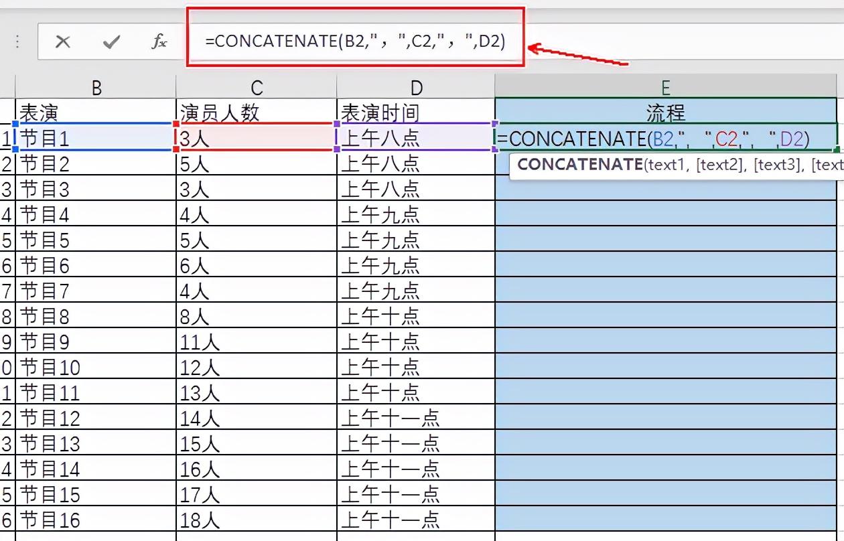The height and width of the screenshot is (541, 844).
Task: Select cell containing 节目5
Action: pos(96,240)
